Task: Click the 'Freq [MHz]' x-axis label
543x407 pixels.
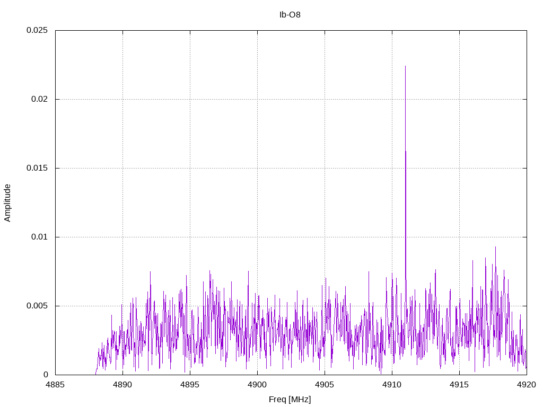Action: coord(290,400)
